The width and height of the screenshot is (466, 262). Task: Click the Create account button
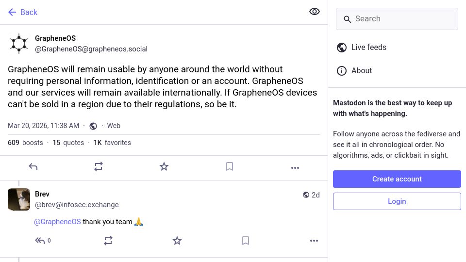[397, 179]
